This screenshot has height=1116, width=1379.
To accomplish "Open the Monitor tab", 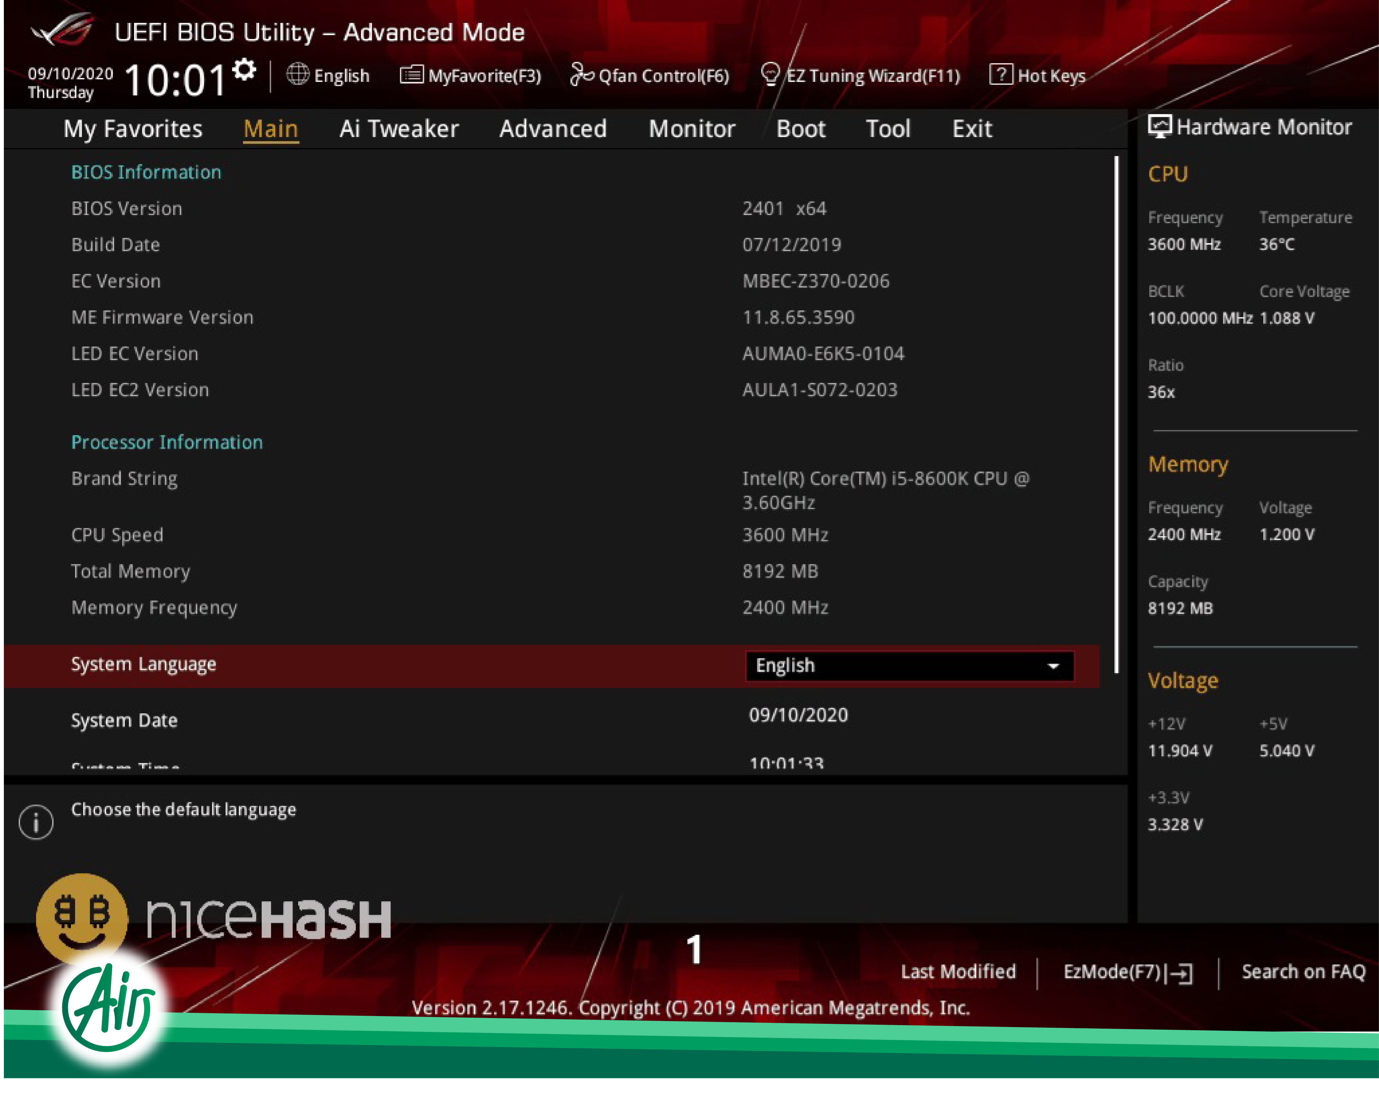I will point(691,129).
